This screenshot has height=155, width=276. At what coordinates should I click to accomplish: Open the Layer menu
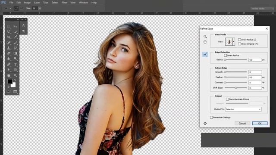tap(37, 3)
